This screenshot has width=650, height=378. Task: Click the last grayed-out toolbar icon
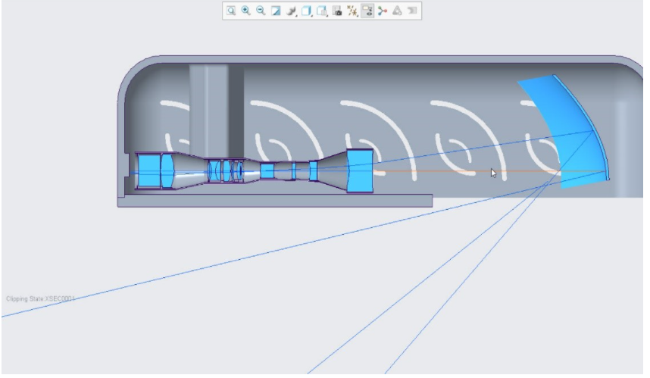tap(411, 11)
